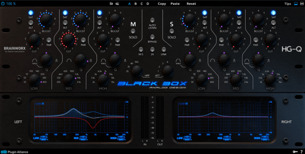Toggle the BYPASS button

point(152,37)
